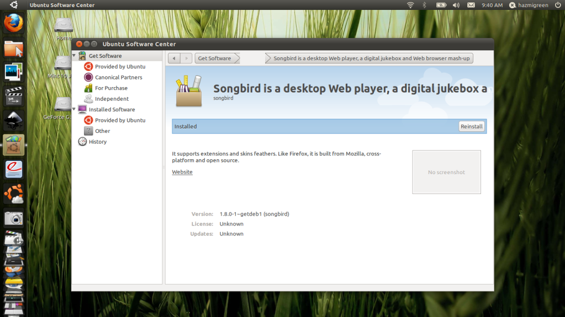Select Get Software in sidebar
The height and width of the screenshot is (317, 565).
pyautogui.click(x=105, y=56)
